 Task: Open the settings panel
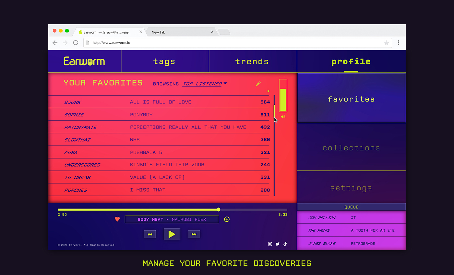(x=351, y=187)
